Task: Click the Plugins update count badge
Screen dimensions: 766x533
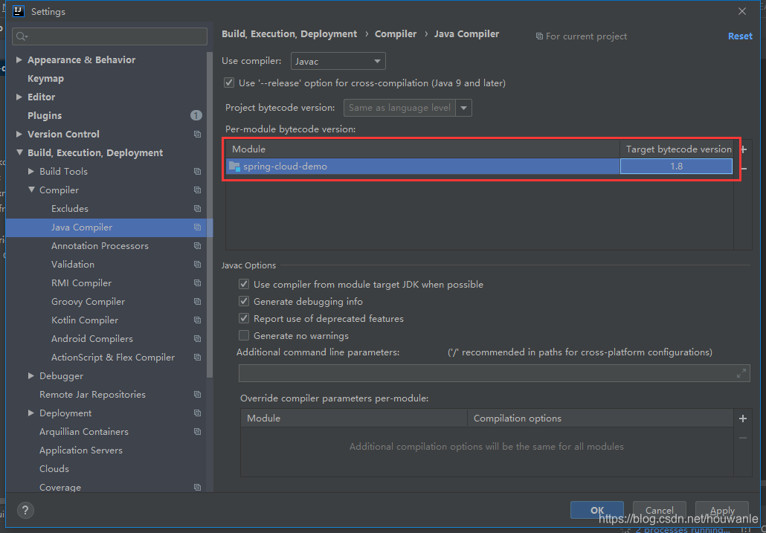Action: [x=196, y=116]
